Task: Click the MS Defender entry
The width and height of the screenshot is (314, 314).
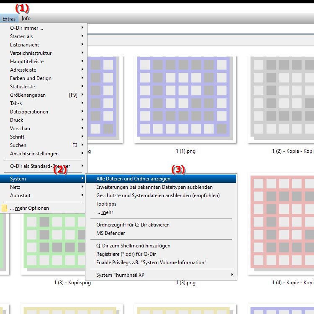Action: click(x=111, y=233)
